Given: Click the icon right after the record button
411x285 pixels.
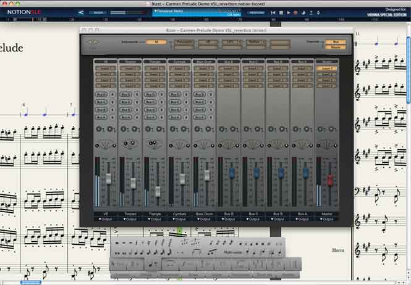Looking at the screenshot, I should point(303,12).
